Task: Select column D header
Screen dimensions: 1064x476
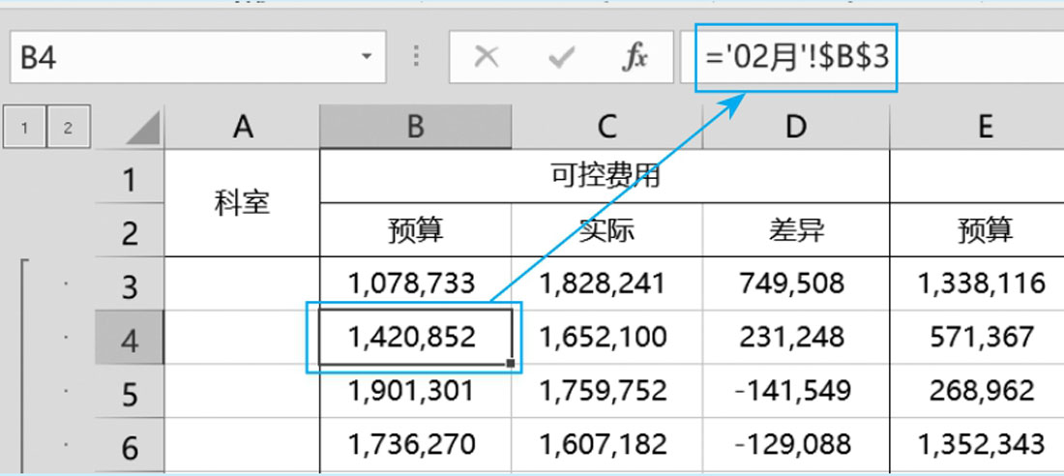Action: 795,128
